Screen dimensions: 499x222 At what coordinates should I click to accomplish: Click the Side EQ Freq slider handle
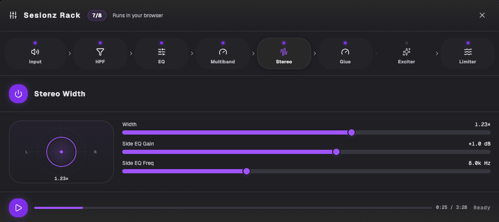pyautogui.click(x=246, y=171)
